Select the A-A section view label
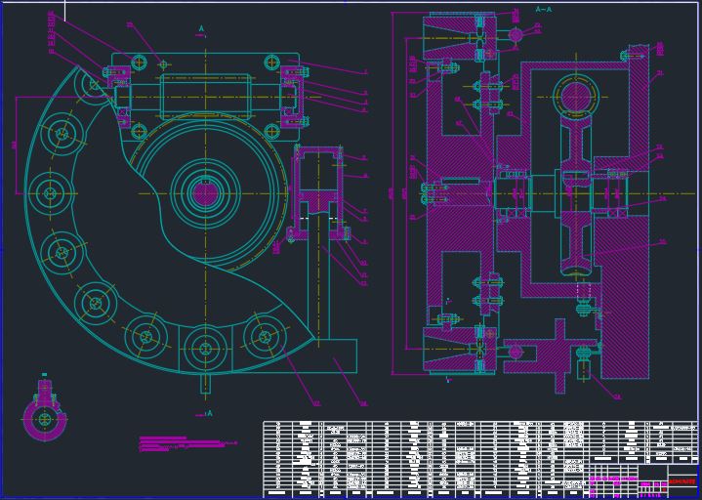This screenshot has height=500, width=702. (x=543, y=9)
